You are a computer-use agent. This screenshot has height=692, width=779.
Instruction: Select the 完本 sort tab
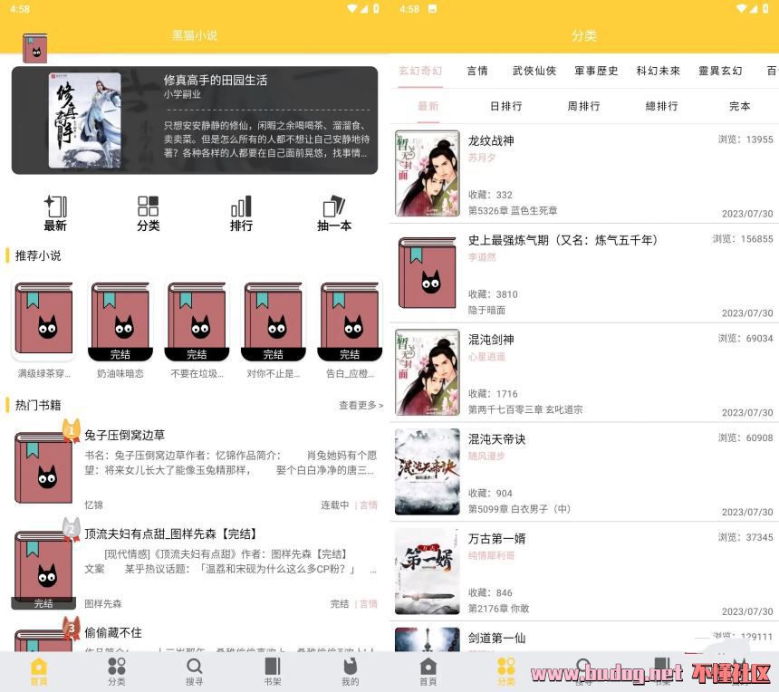point(740,106)
